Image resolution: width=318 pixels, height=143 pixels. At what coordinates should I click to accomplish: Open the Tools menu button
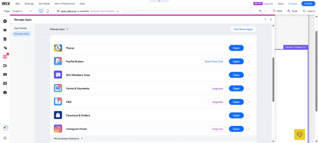click(292, 11)
